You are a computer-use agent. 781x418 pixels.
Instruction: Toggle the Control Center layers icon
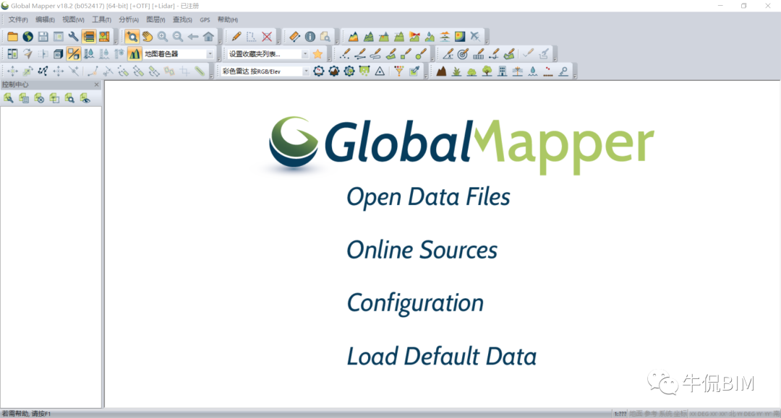click(x=89, y=37)
